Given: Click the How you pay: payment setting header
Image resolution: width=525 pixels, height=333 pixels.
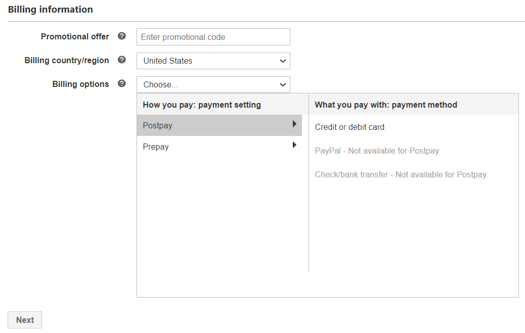Looking at the screenshot, I should (x=202, y=105).
